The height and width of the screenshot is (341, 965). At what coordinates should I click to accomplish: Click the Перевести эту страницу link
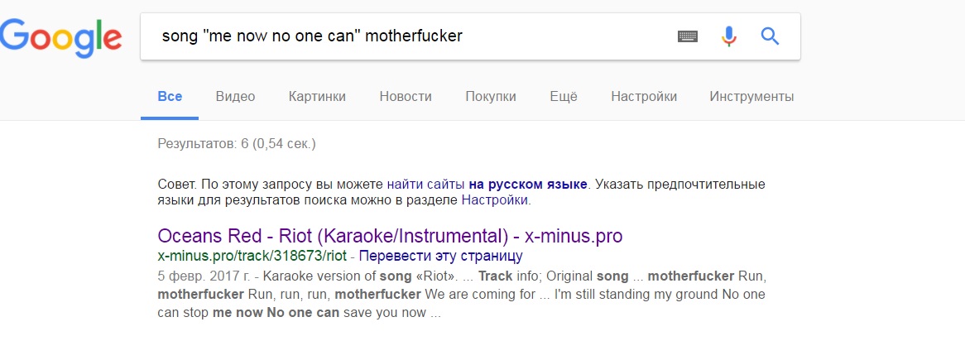440,256
